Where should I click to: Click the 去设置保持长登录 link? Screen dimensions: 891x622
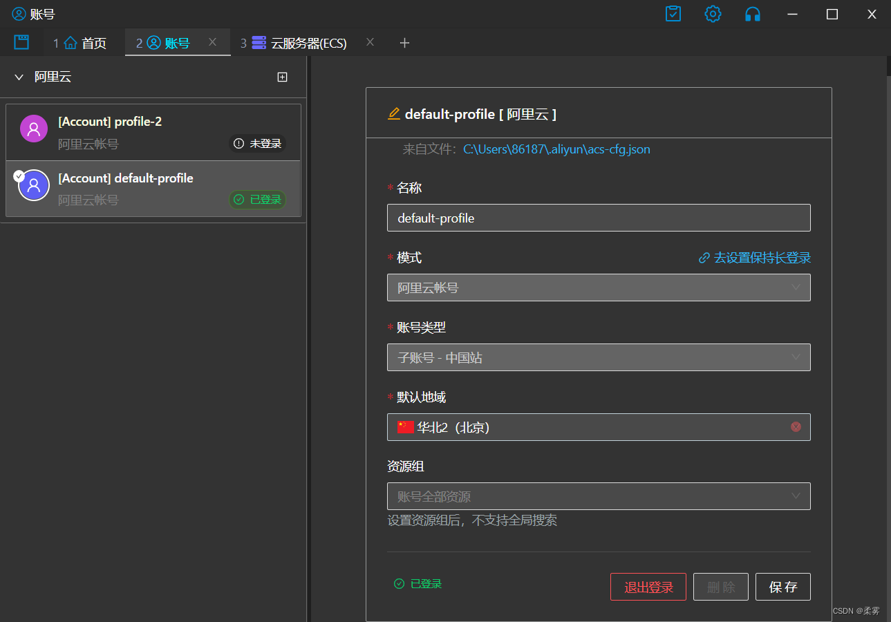pyautogui.click(x=755, y=258)
